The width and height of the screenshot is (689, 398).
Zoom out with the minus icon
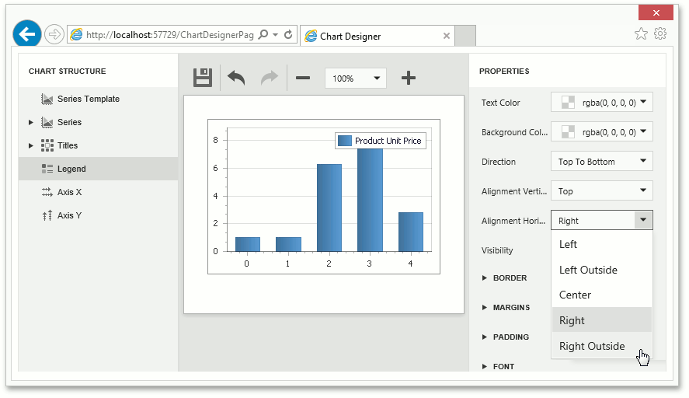point(303,78)
